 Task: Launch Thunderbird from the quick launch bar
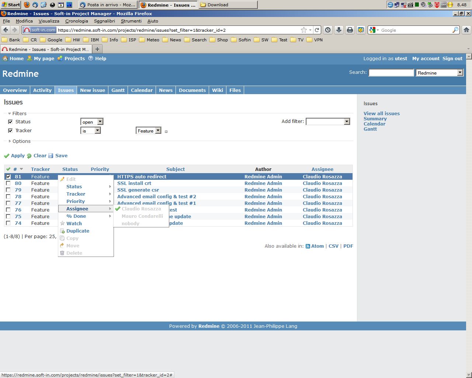[35, 5]
